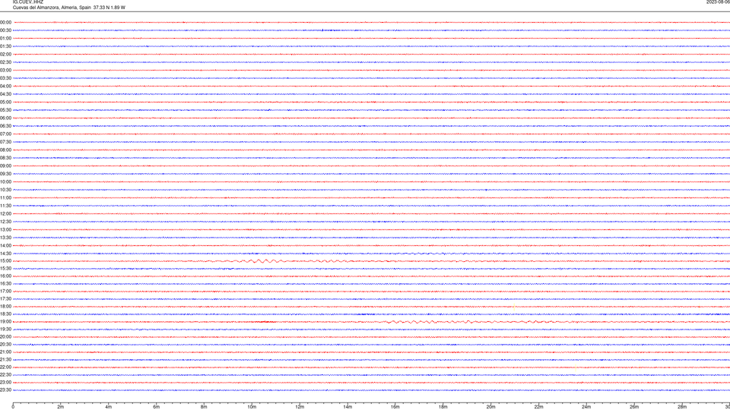Image resolution: width=730 pixels, height=410 pixels.
Task: Click the 08:00 time label
Action: click(x=5, y=150)
